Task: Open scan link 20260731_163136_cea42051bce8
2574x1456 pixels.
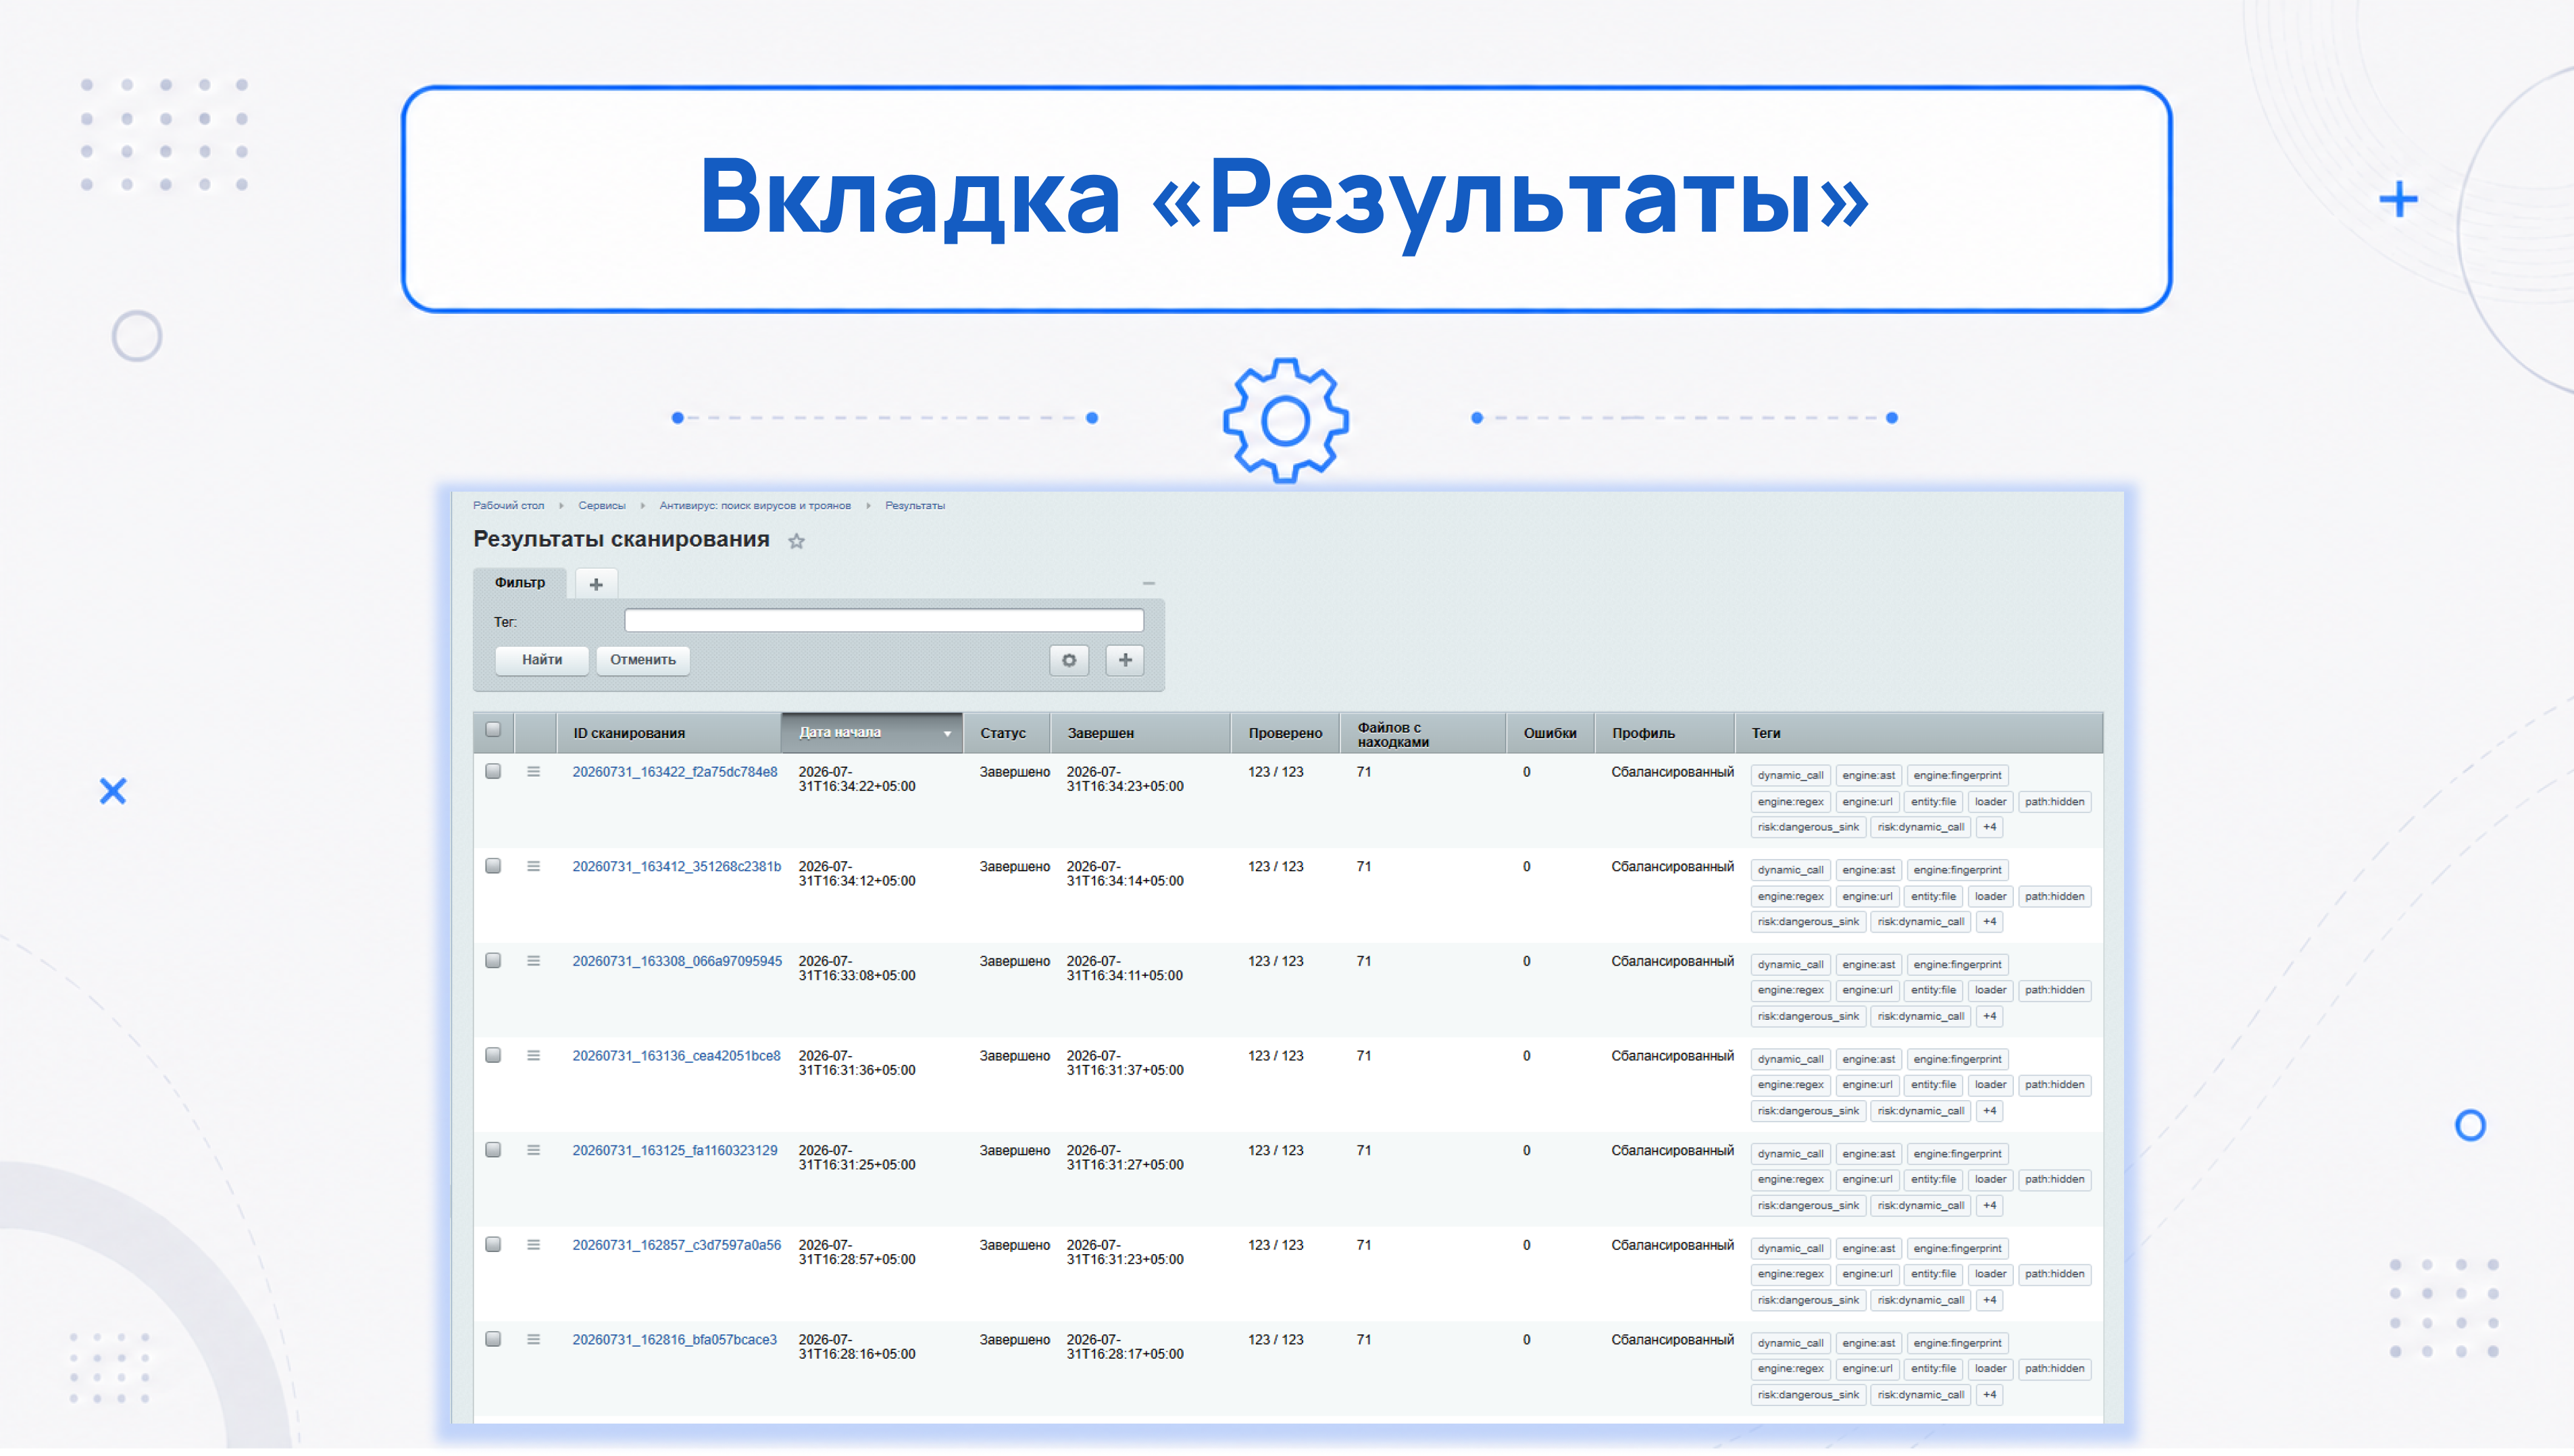Action: coord(676,1056)
